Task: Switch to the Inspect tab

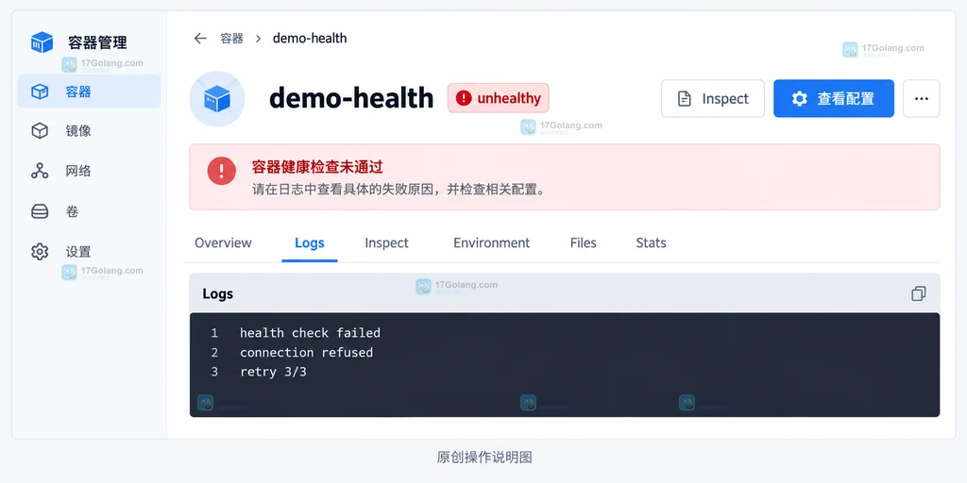Action: [386, 242]
